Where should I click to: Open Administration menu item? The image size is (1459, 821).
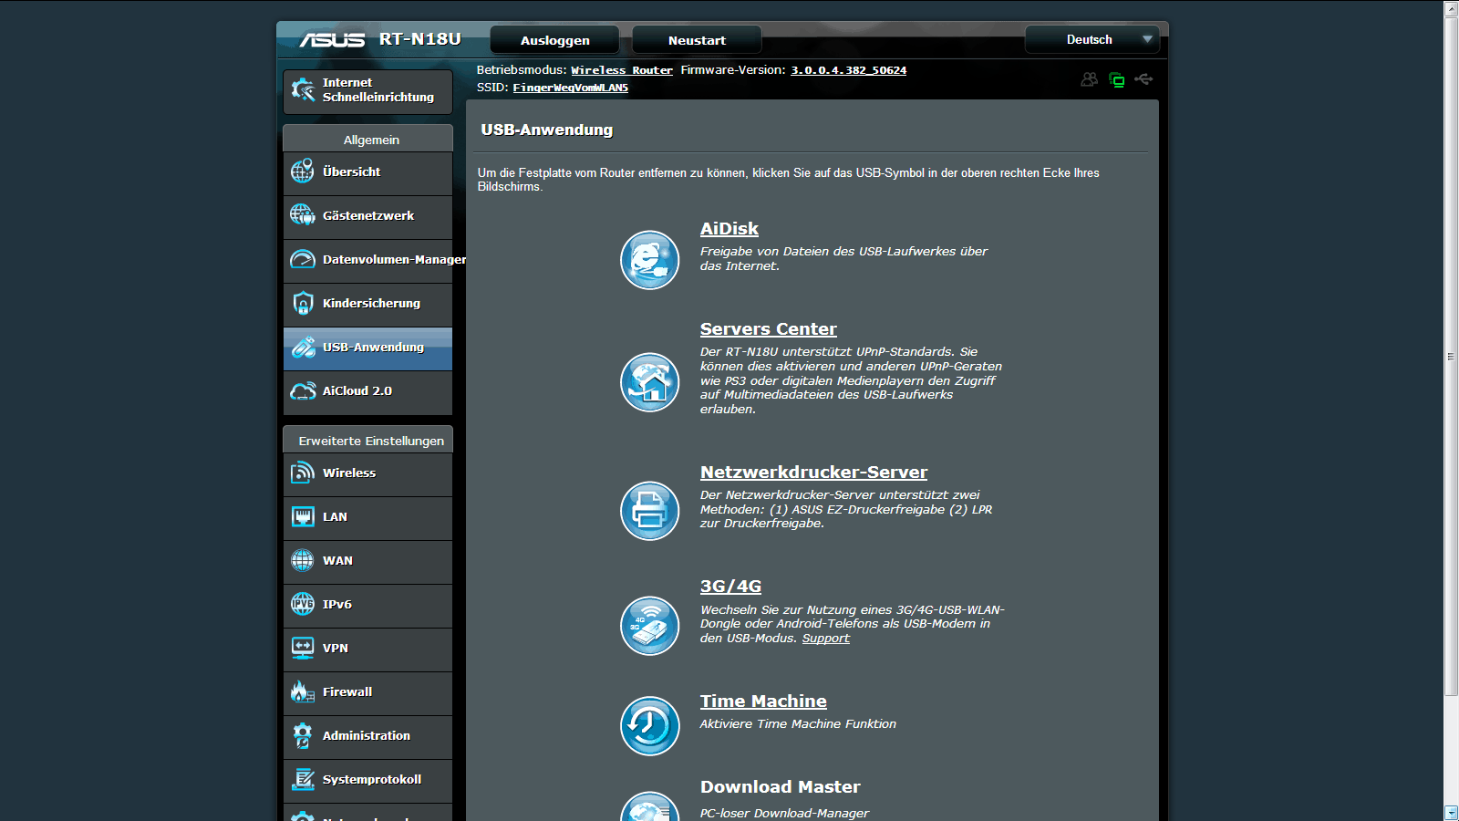(367, 737)
